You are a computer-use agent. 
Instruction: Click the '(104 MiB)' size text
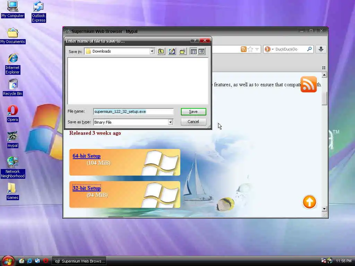98,163
